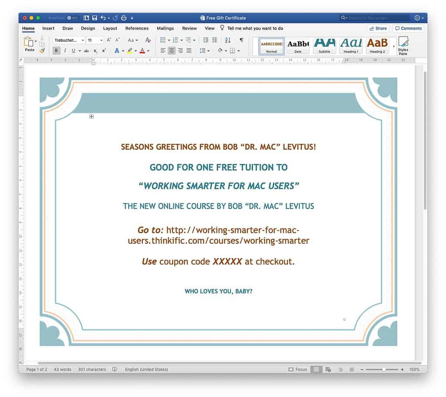Click the Format Painter brush icon
The image size is (446, 397).
pyautogui.click(x=42, y=51)
